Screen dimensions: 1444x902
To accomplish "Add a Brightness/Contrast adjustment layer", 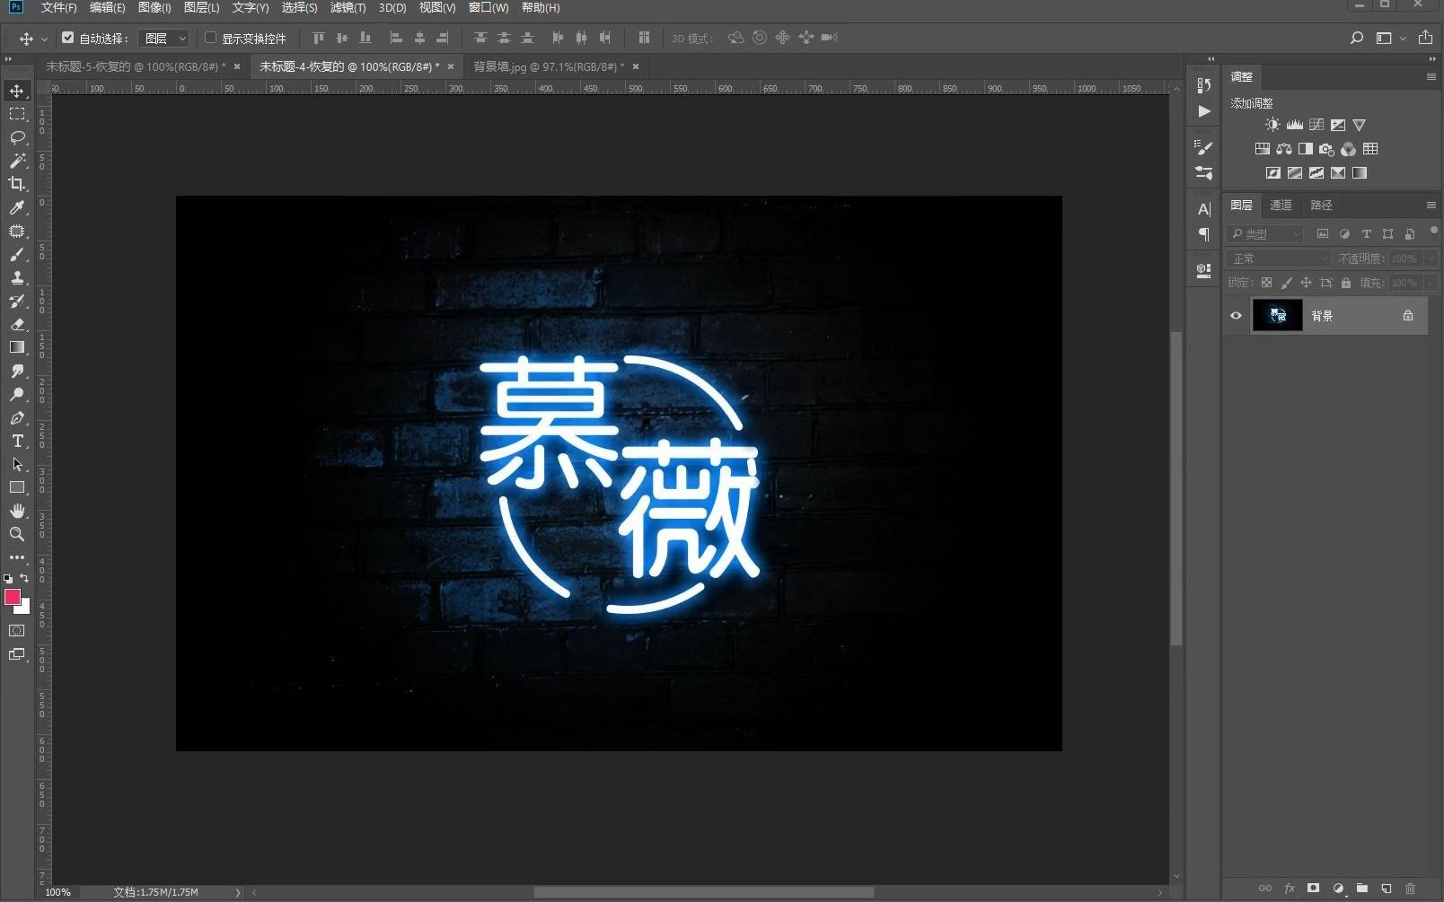I will [1272, 125].
